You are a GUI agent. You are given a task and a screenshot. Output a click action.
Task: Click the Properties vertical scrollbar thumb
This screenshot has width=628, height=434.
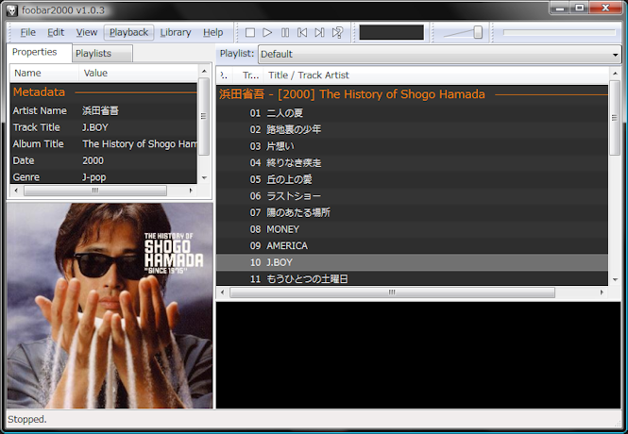(x=204, y=116)
